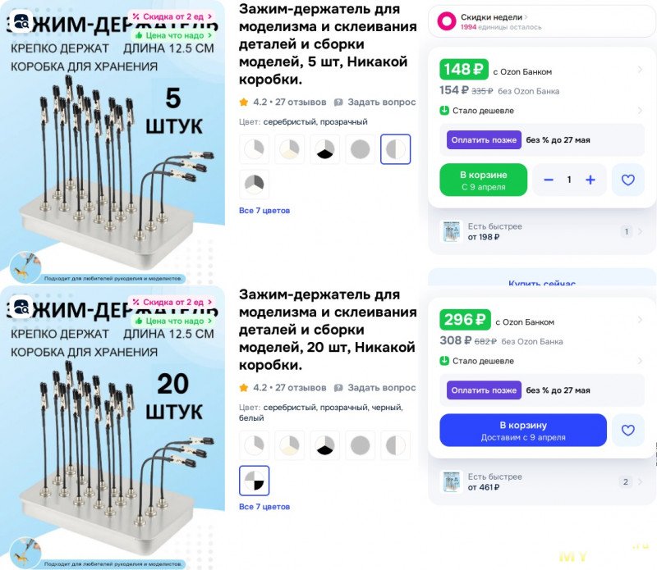This screenshot has width=657, height=570.
Task: Open the 'Есть быстрее от 198 ₽' offer
Action: click(541, 231)
